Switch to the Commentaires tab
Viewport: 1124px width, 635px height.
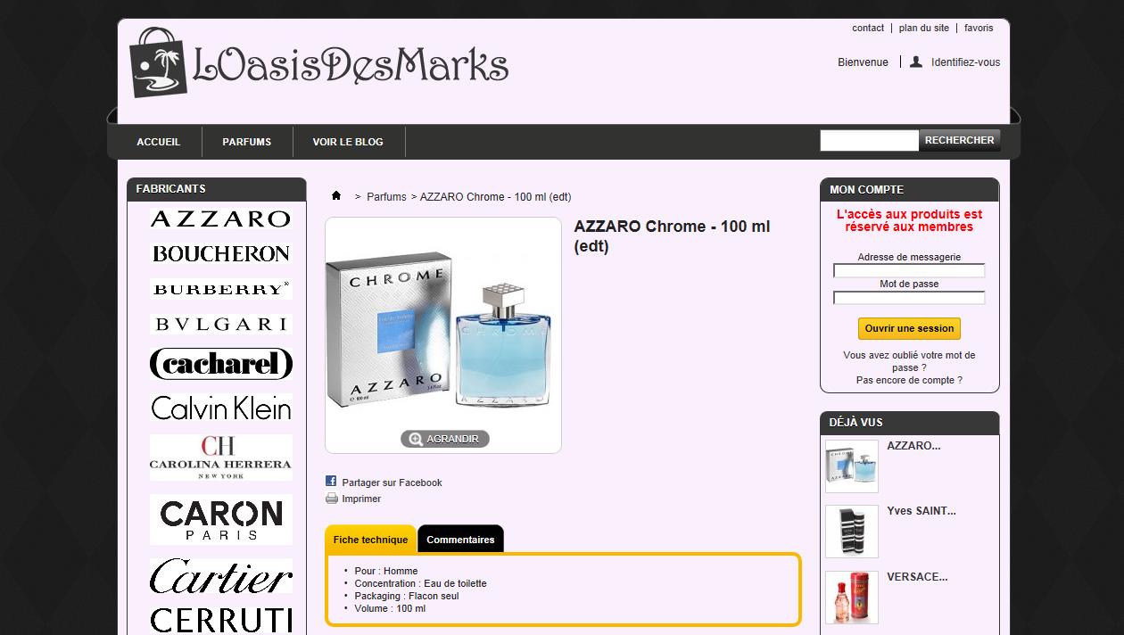click(x=460, y=540)
